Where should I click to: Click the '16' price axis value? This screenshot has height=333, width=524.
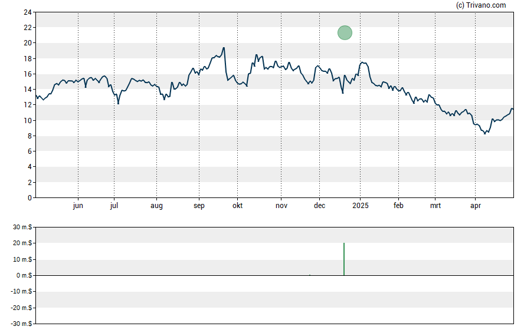(x=28, y=74)
